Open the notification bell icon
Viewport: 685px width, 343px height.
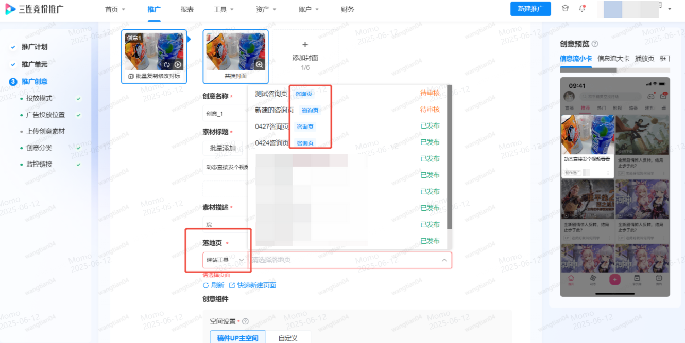coord(582,9)
